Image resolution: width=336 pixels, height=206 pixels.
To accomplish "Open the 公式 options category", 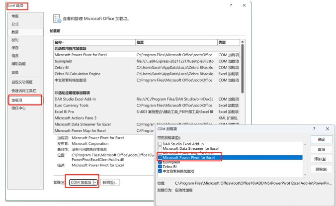I will point(26,24).
